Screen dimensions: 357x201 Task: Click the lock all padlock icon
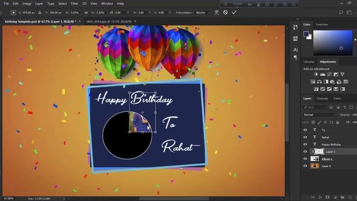point(337,122)
